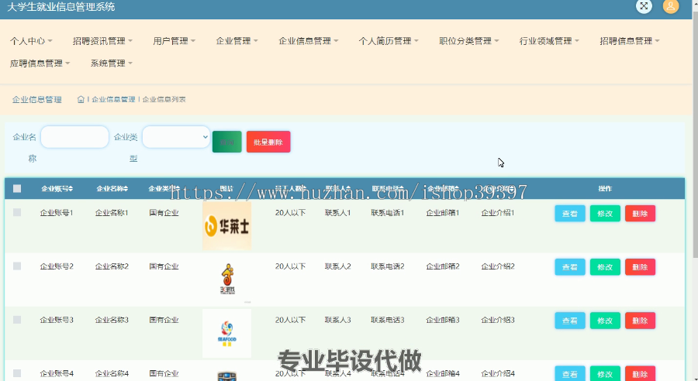This screenshot has width=698, height=381.
Task: Toggle fullscreen icon in header
Action: 644,6
